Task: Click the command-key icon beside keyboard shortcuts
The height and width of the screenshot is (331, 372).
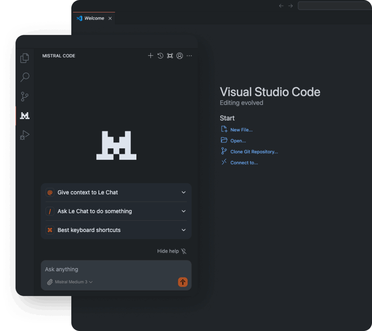Action: (x=50, y=230)
